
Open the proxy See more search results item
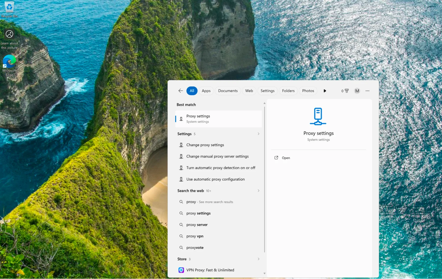(x=219, y=202)
